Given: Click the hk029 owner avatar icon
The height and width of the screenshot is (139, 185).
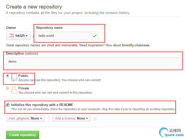Looking at the screenshot, I should click(x=12, y=36).
